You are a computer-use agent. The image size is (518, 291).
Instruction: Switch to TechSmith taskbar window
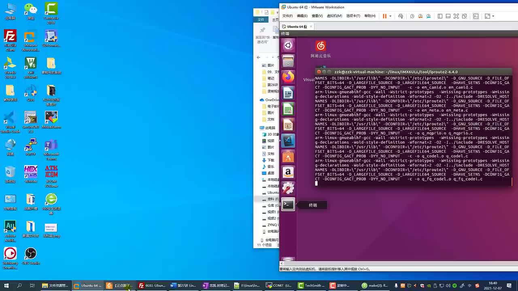pos(310,285)
